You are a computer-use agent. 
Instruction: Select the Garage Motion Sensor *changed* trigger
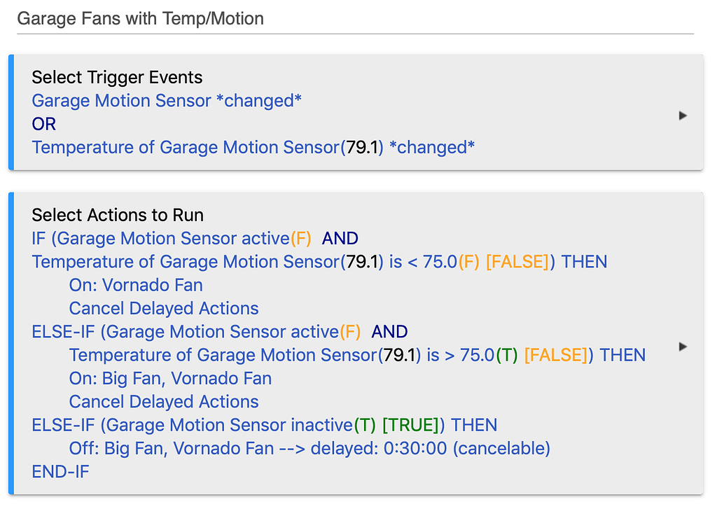(167, 101)
